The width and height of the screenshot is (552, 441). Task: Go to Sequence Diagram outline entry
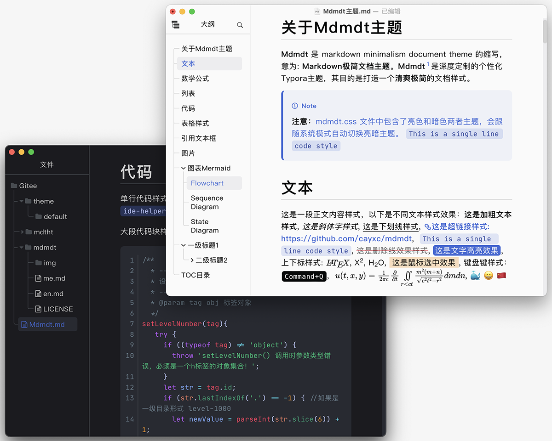click(207, 203)
